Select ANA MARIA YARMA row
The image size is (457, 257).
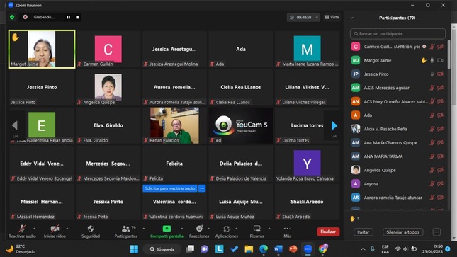point(397,156)
